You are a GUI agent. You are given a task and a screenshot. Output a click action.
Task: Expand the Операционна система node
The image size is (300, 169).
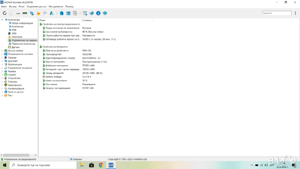coord(2,54)
